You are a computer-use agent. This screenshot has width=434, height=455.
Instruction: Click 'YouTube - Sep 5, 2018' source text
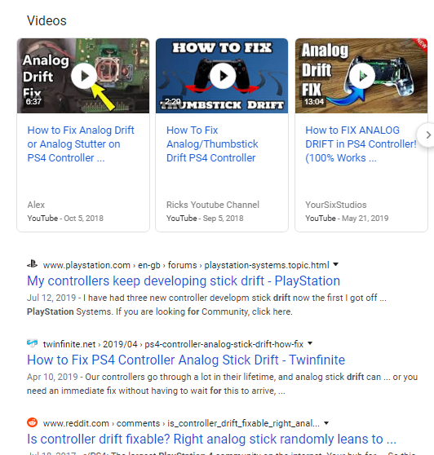205,219
